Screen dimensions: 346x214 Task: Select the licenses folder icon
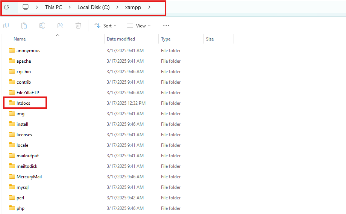pyautogui.click(x=12, y=134)
